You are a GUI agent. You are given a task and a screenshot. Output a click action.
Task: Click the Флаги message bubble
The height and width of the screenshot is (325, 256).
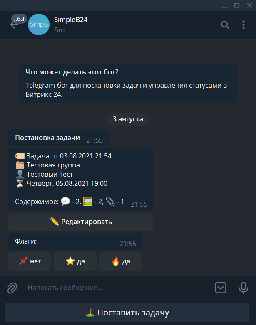click(75, 241)
